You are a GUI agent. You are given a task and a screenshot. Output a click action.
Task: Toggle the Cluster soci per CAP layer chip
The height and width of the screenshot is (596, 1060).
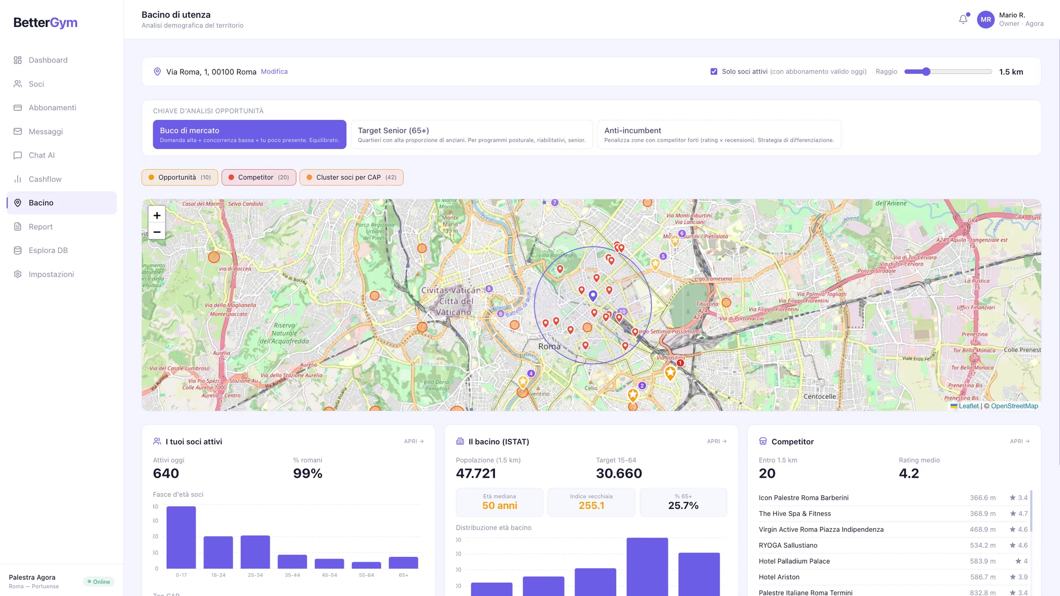(x=351, y=177)
